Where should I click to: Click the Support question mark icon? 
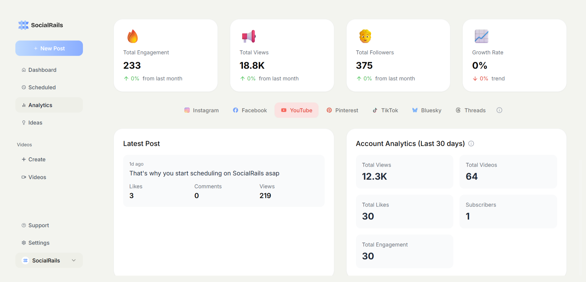[x=24, y=225]
